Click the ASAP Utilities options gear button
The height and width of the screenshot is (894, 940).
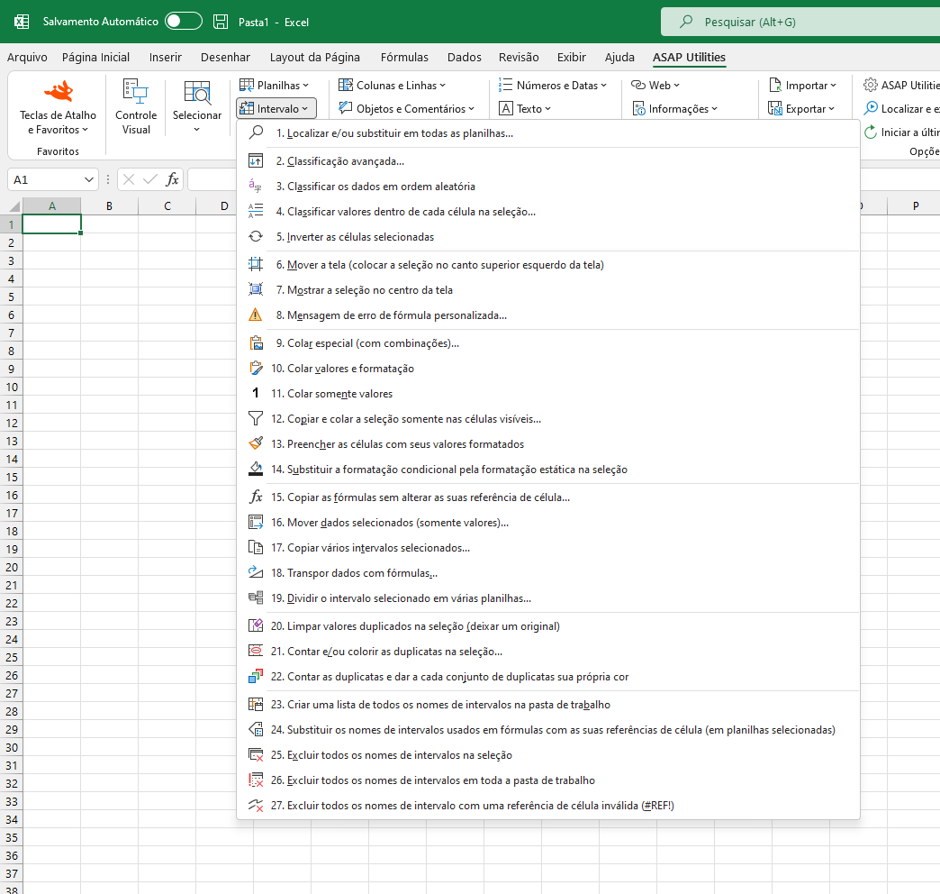[x=901, y=86]
